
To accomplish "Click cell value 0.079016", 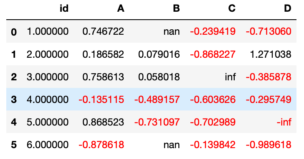I will click(x=159, y=54).
